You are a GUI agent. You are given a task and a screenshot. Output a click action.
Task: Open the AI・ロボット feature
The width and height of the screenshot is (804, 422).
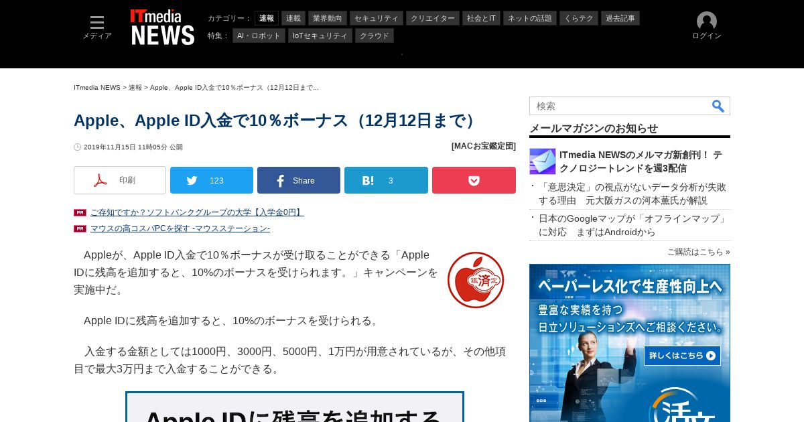[259, 36]
